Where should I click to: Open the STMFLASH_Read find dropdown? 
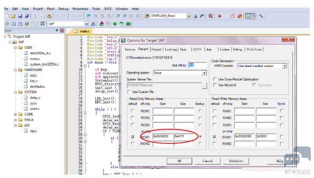[189, 16]
